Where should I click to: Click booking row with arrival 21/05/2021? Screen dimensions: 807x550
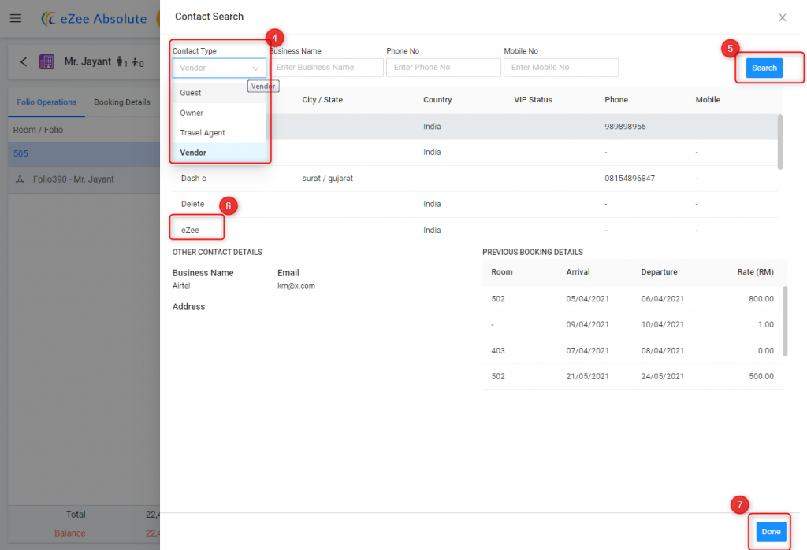pos(632,376)
